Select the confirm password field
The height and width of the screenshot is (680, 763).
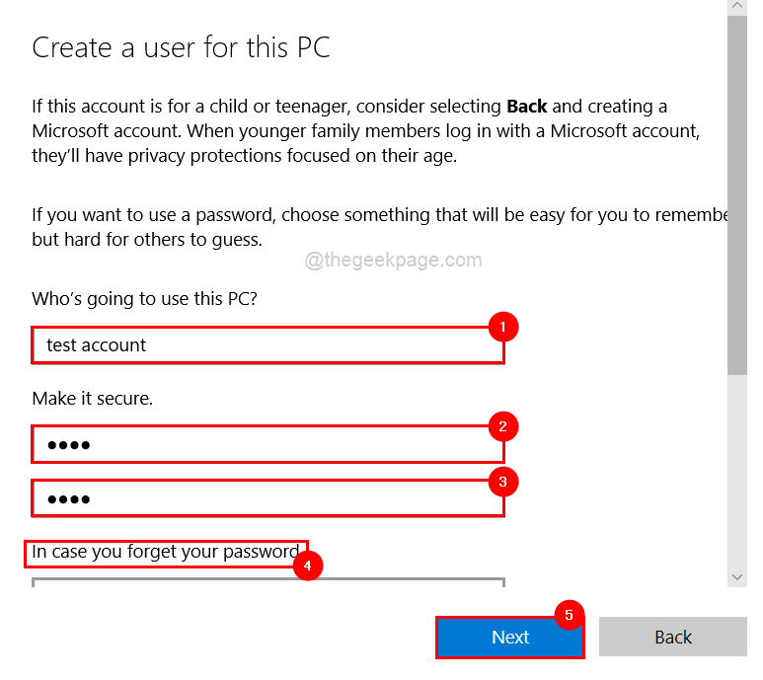click(x=267, y=498)
